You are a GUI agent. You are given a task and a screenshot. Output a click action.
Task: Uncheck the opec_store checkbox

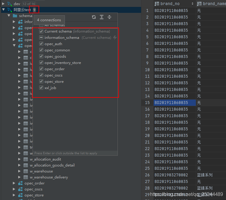41,82
